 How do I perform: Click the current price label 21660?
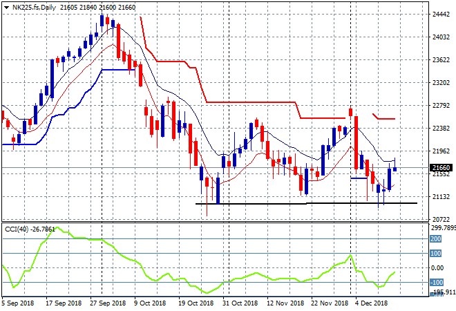(x=441, y=167)
